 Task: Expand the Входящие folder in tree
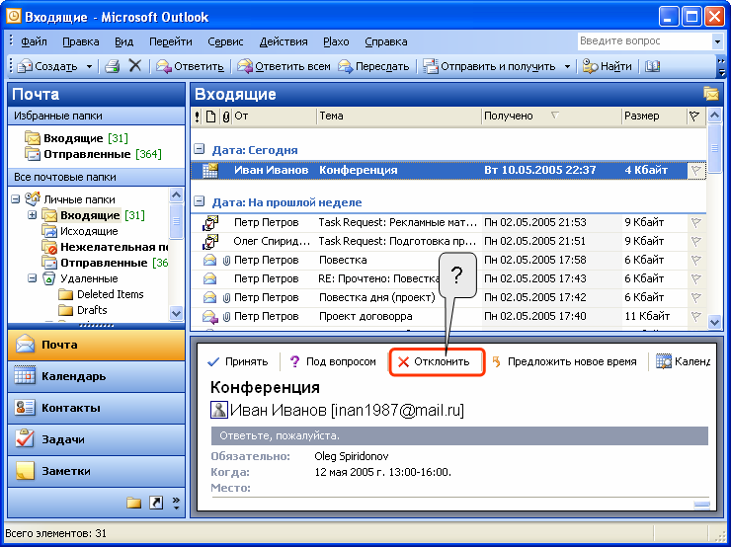click(x=33, y=215)
